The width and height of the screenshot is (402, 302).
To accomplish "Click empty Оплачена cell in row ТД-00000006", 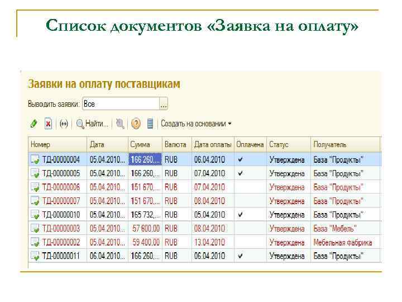I will [250, 187].
